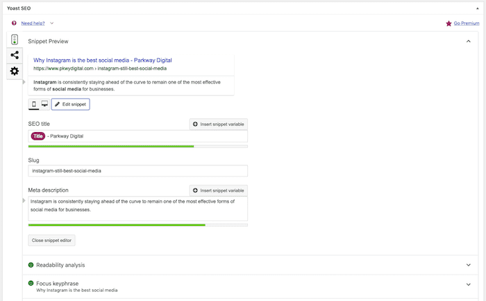Expand the chevron beside Need help?
This screenshot has width=486, height=301.
tap(52, 23)
